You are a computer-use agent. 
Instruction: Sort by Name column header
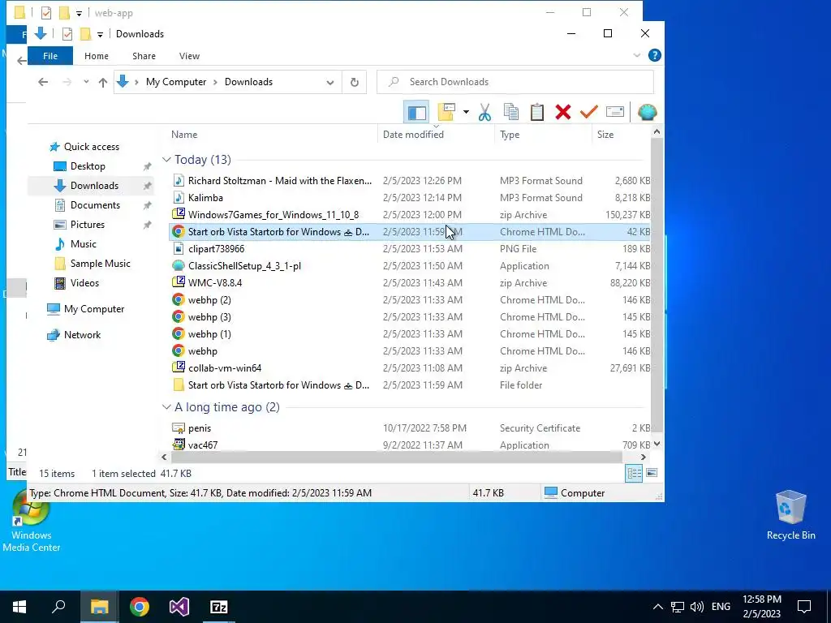pos(273,135)
